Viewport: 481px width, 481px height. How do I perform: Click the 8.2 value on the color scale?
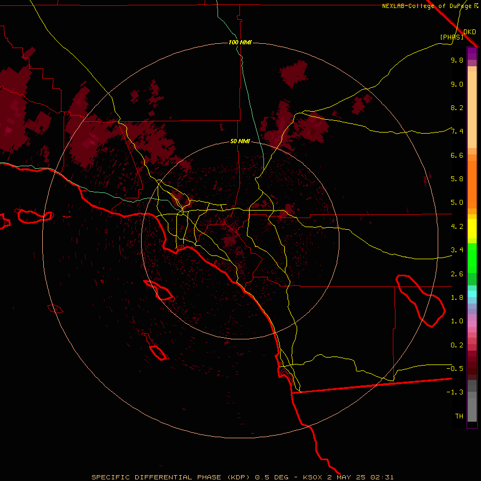click(457, 107)
